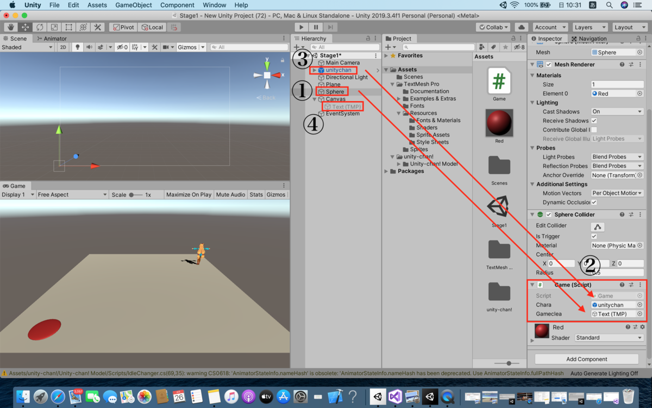The height and width of the screenshot is (408, 652).
Task: Enable Mesh Renderer component checkbox
Action: 549,64
